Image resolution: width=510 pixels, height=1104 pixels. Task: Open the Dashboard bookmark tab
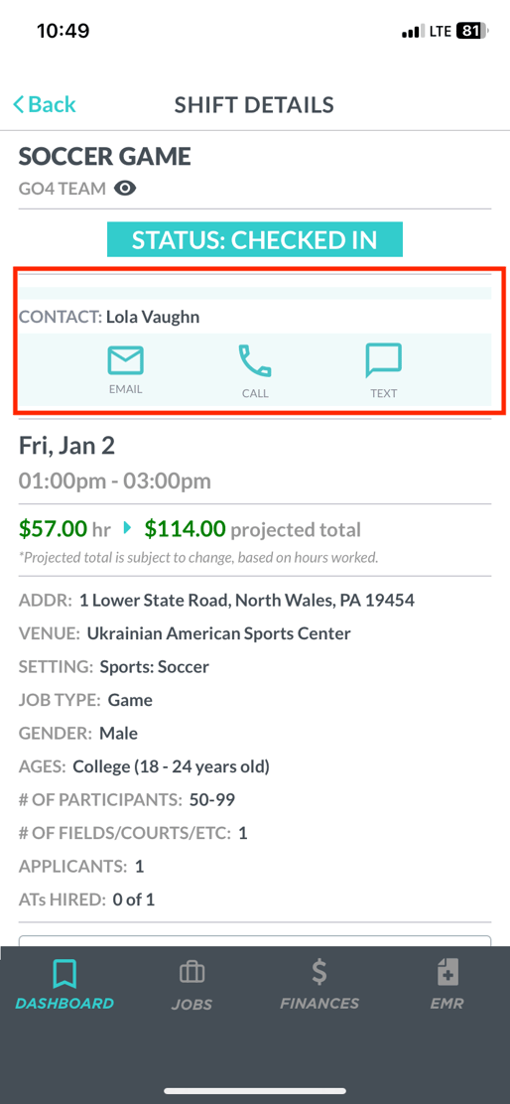[64, 984]
